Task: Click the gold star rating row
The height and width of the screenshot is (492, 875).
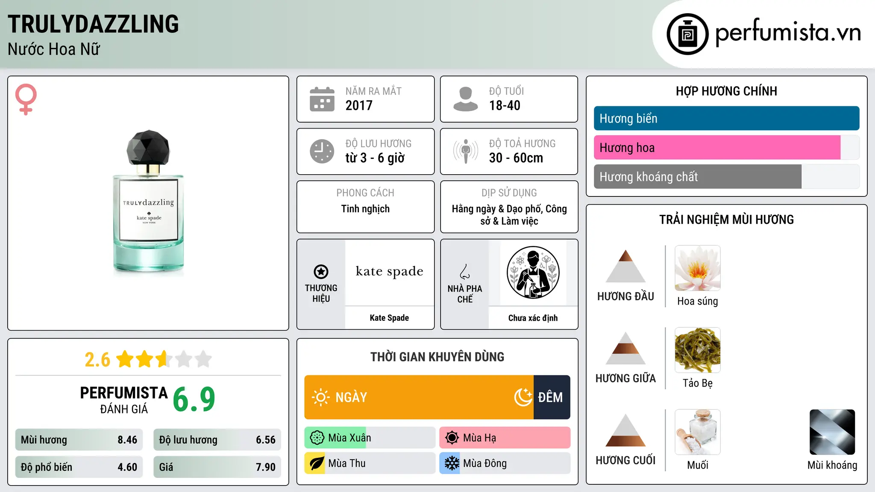Action: pos(164,359)
